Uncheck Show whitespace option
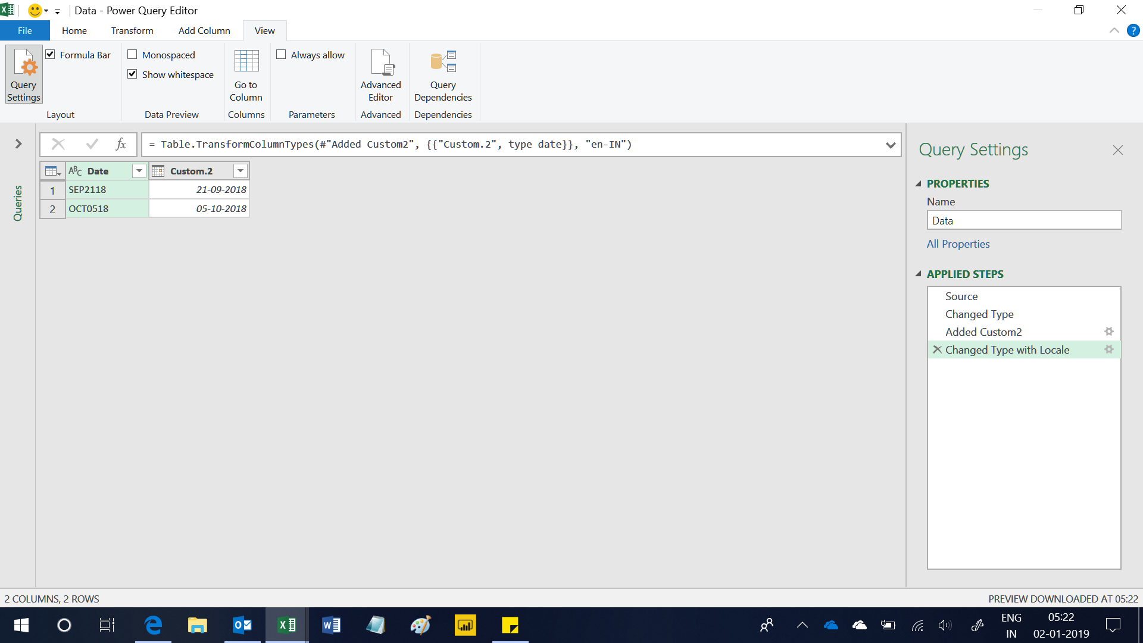The height and width of the screenshot is (643, 1143). coord(132,74)
